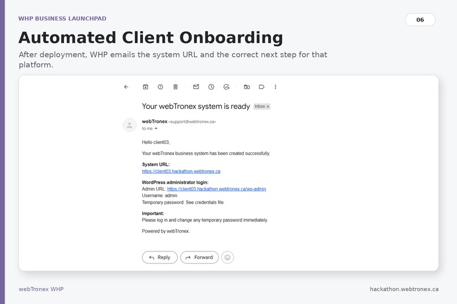Expand recipient details next to 'to me'
The height and width of the screenshot is (304, 457).
(x=156, y=129)
